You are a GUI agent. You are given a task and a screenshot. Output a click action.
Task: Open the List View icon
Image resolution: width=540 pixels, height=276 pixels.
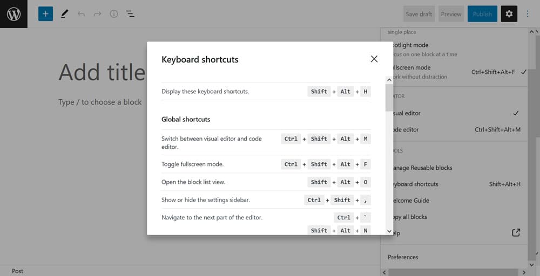pos(130,14)
